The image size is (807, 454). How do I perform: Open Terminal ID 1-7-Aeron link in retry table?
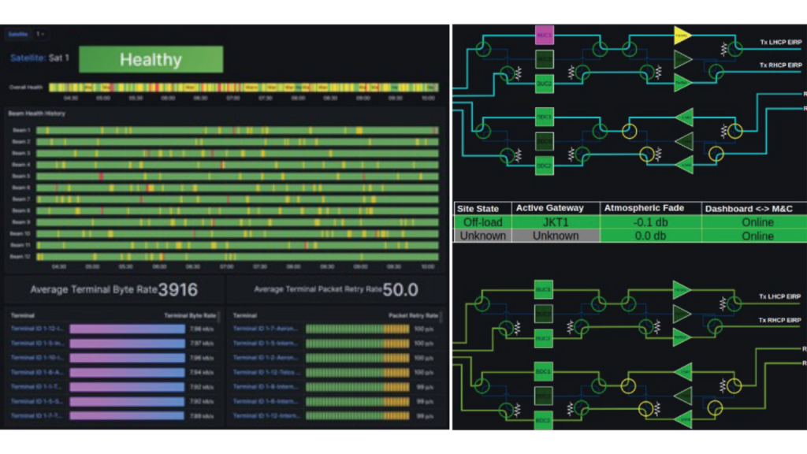(x=266, y=329)
